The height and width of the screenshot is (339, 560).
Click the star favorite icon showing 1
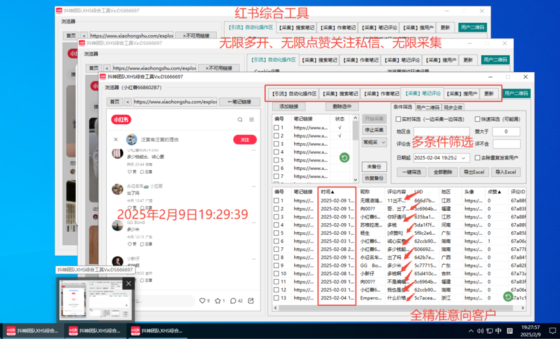pos(218,301)
